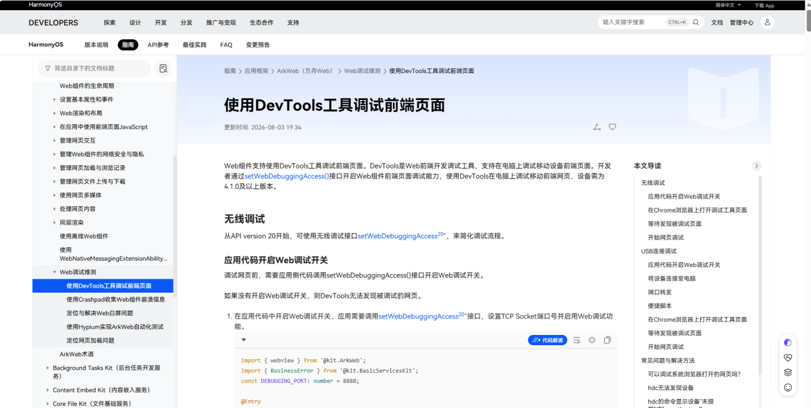Select the 指南 tab
The height and width of the screenshot is (408, 811).
pyautogui.click(x=128, y=45)
